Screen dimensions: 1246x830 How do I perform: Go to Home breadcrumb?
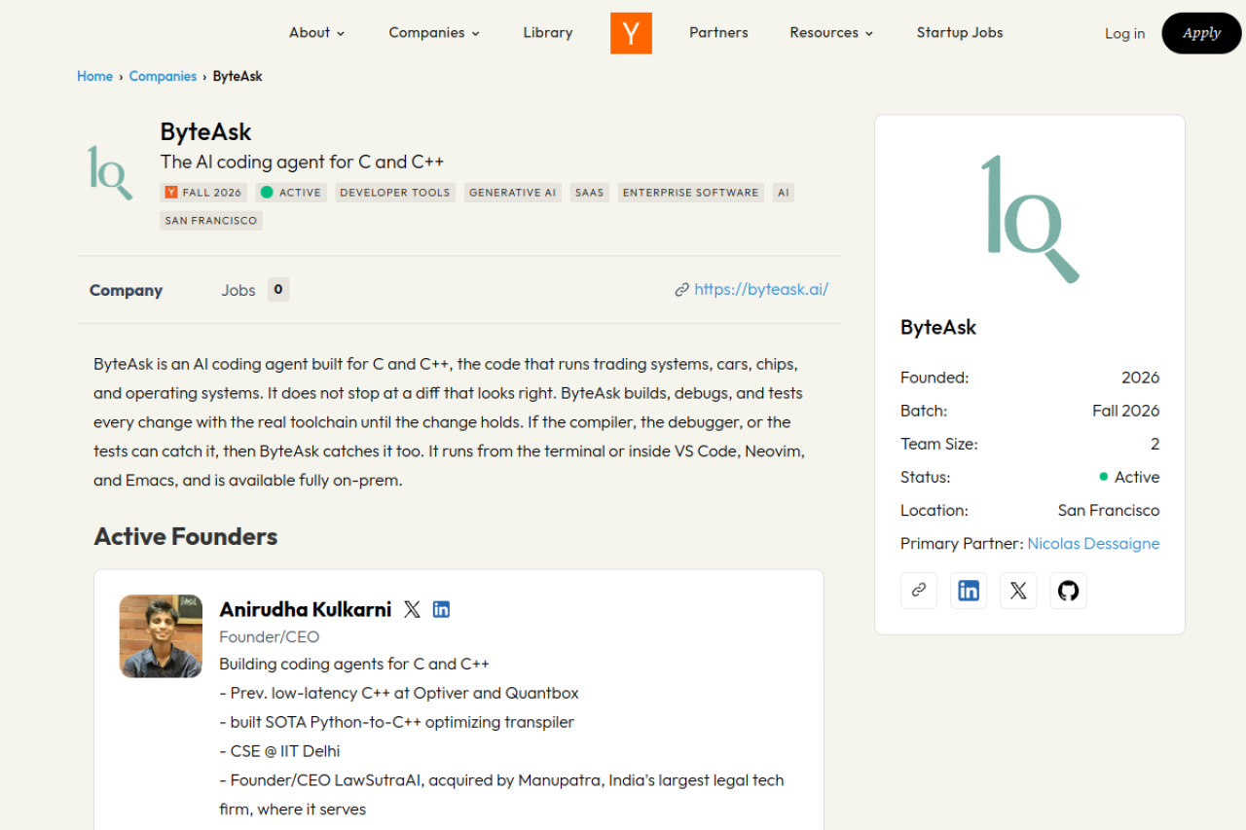tap(94, 76)
